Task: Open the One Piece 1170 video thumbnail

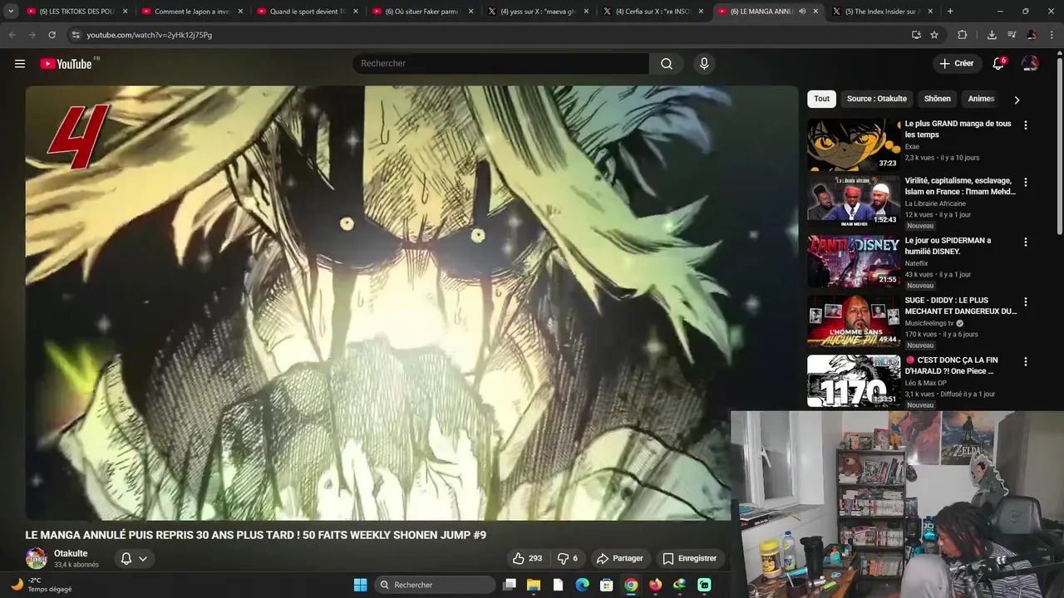Action: [x=854, y=380]
